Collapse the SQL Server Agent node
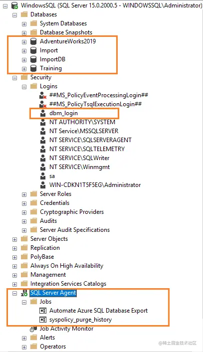 [x=15, y=293]
